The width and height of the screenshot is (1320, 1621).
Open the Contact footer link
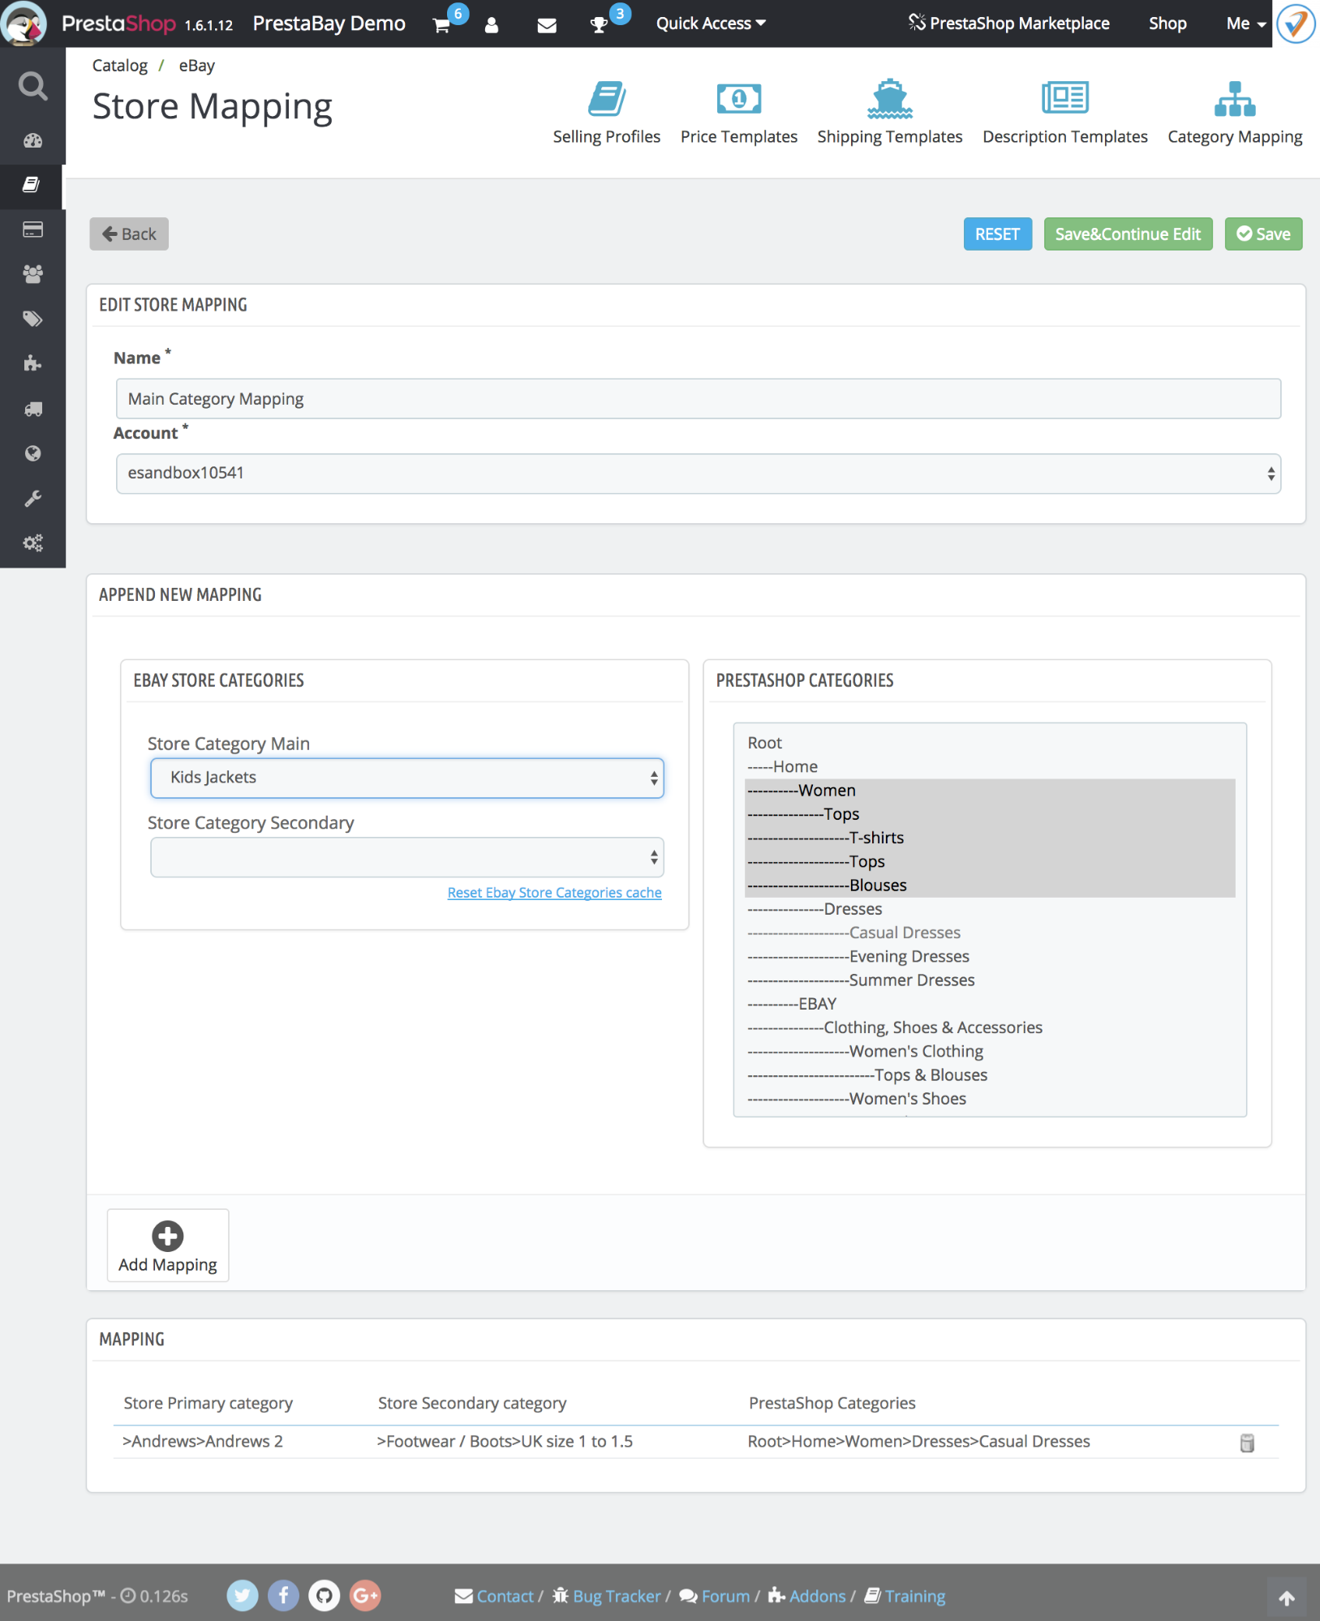click(494, 1597)
